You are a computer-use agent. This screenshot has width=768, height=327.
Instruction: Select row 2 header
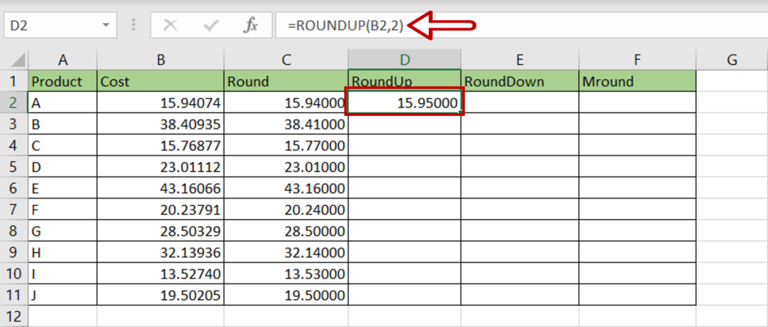pyautogui.click(x=13, y=103)
